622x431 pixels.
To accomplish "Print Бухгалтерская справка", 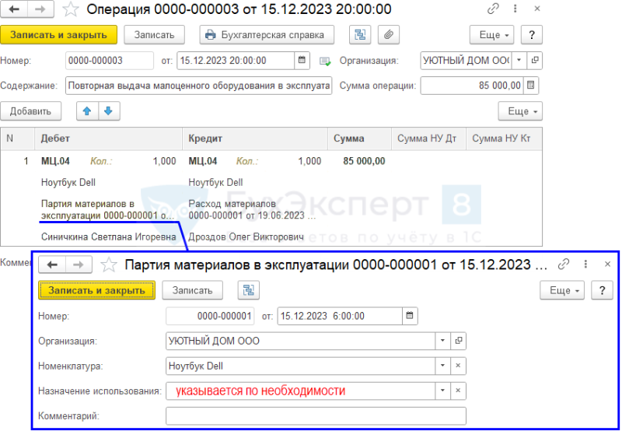I will (x=267, y=35).
